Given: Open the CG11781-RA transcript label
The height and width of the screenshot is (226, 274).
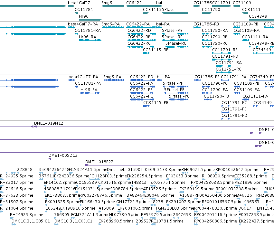Looking at the screenshot, I should click(88, 30).
